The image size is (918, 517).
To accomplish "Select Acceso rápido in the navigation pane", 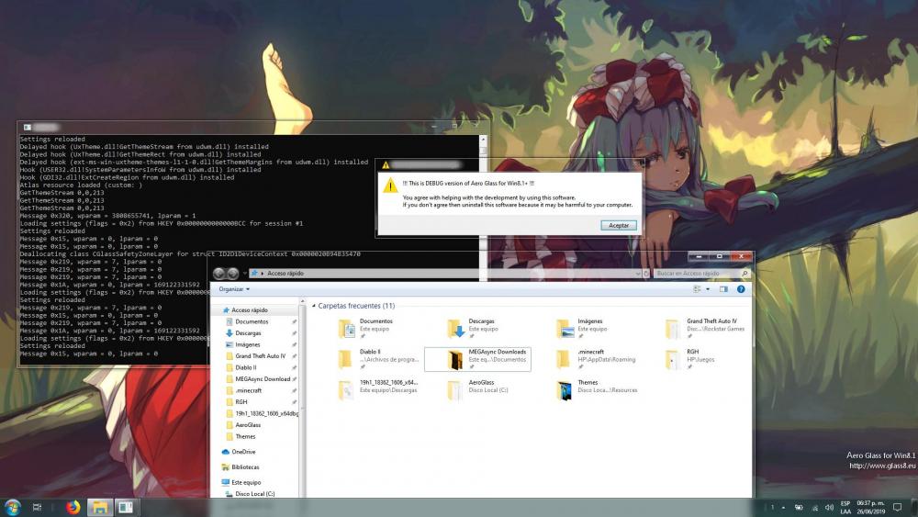I will coord(250,310).
